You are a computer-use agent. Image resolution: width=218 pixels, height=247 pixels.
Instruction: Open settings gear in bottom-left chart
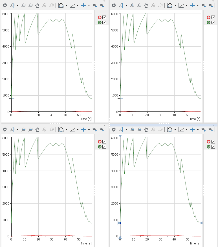[x=5, y=130]
